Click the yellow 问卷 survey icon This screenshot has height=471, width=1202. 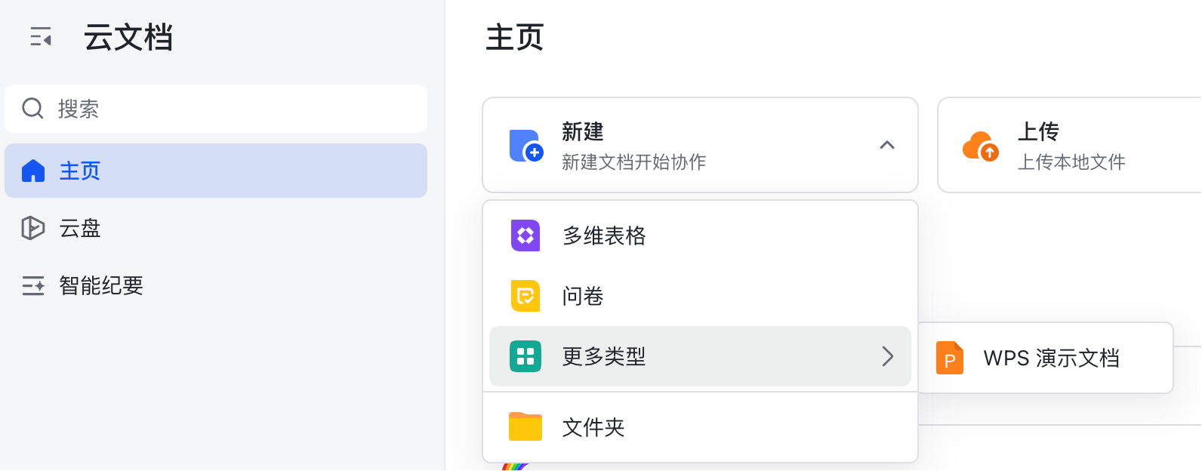[525, 296]
